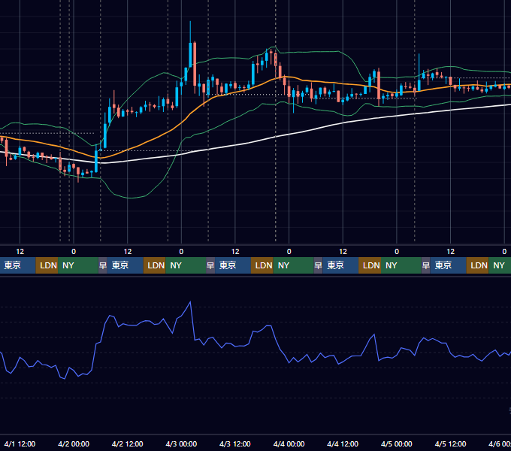This screenshot has width=511, height=451.
Task: Select the 4/3 12:00 date label
Action: (235, 444)
